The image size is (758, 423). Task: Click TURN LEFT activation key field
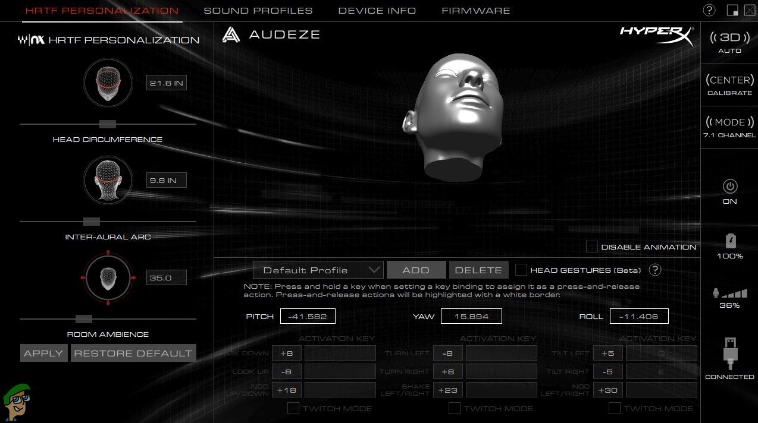click(x=501, y=353)
